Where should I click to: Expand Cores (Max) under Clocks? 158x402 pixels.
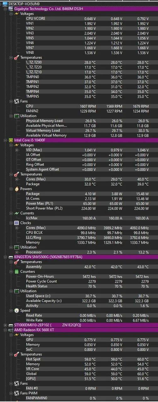[17, 228]
